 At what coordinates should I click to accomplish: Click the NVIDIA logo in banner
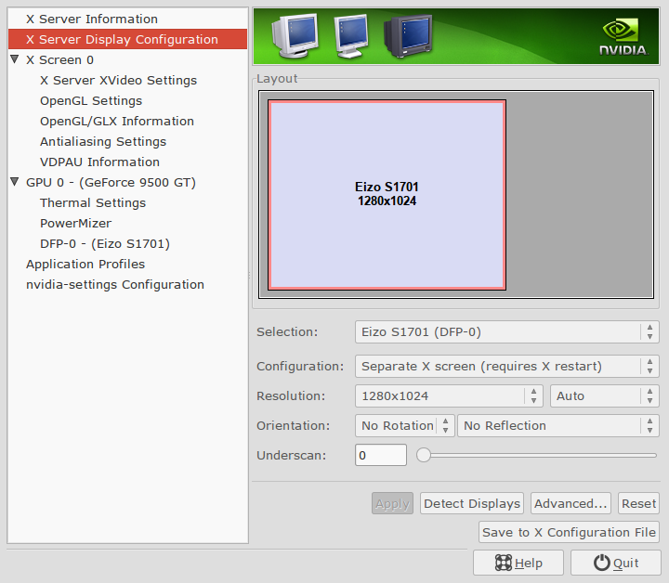(623, 36)
